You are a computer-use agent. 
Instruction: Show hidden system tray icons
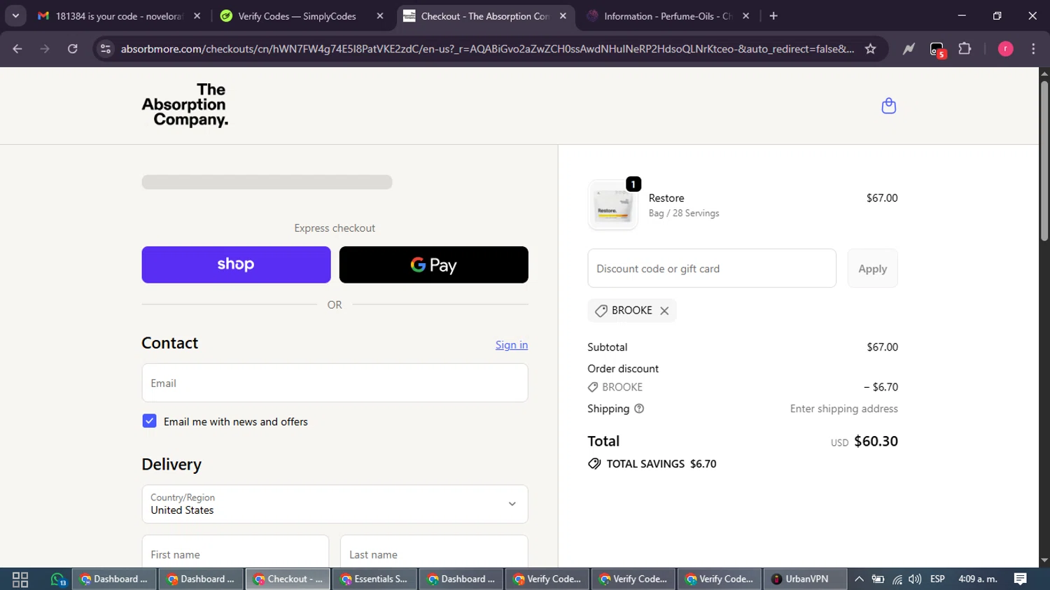coord(859,579)
